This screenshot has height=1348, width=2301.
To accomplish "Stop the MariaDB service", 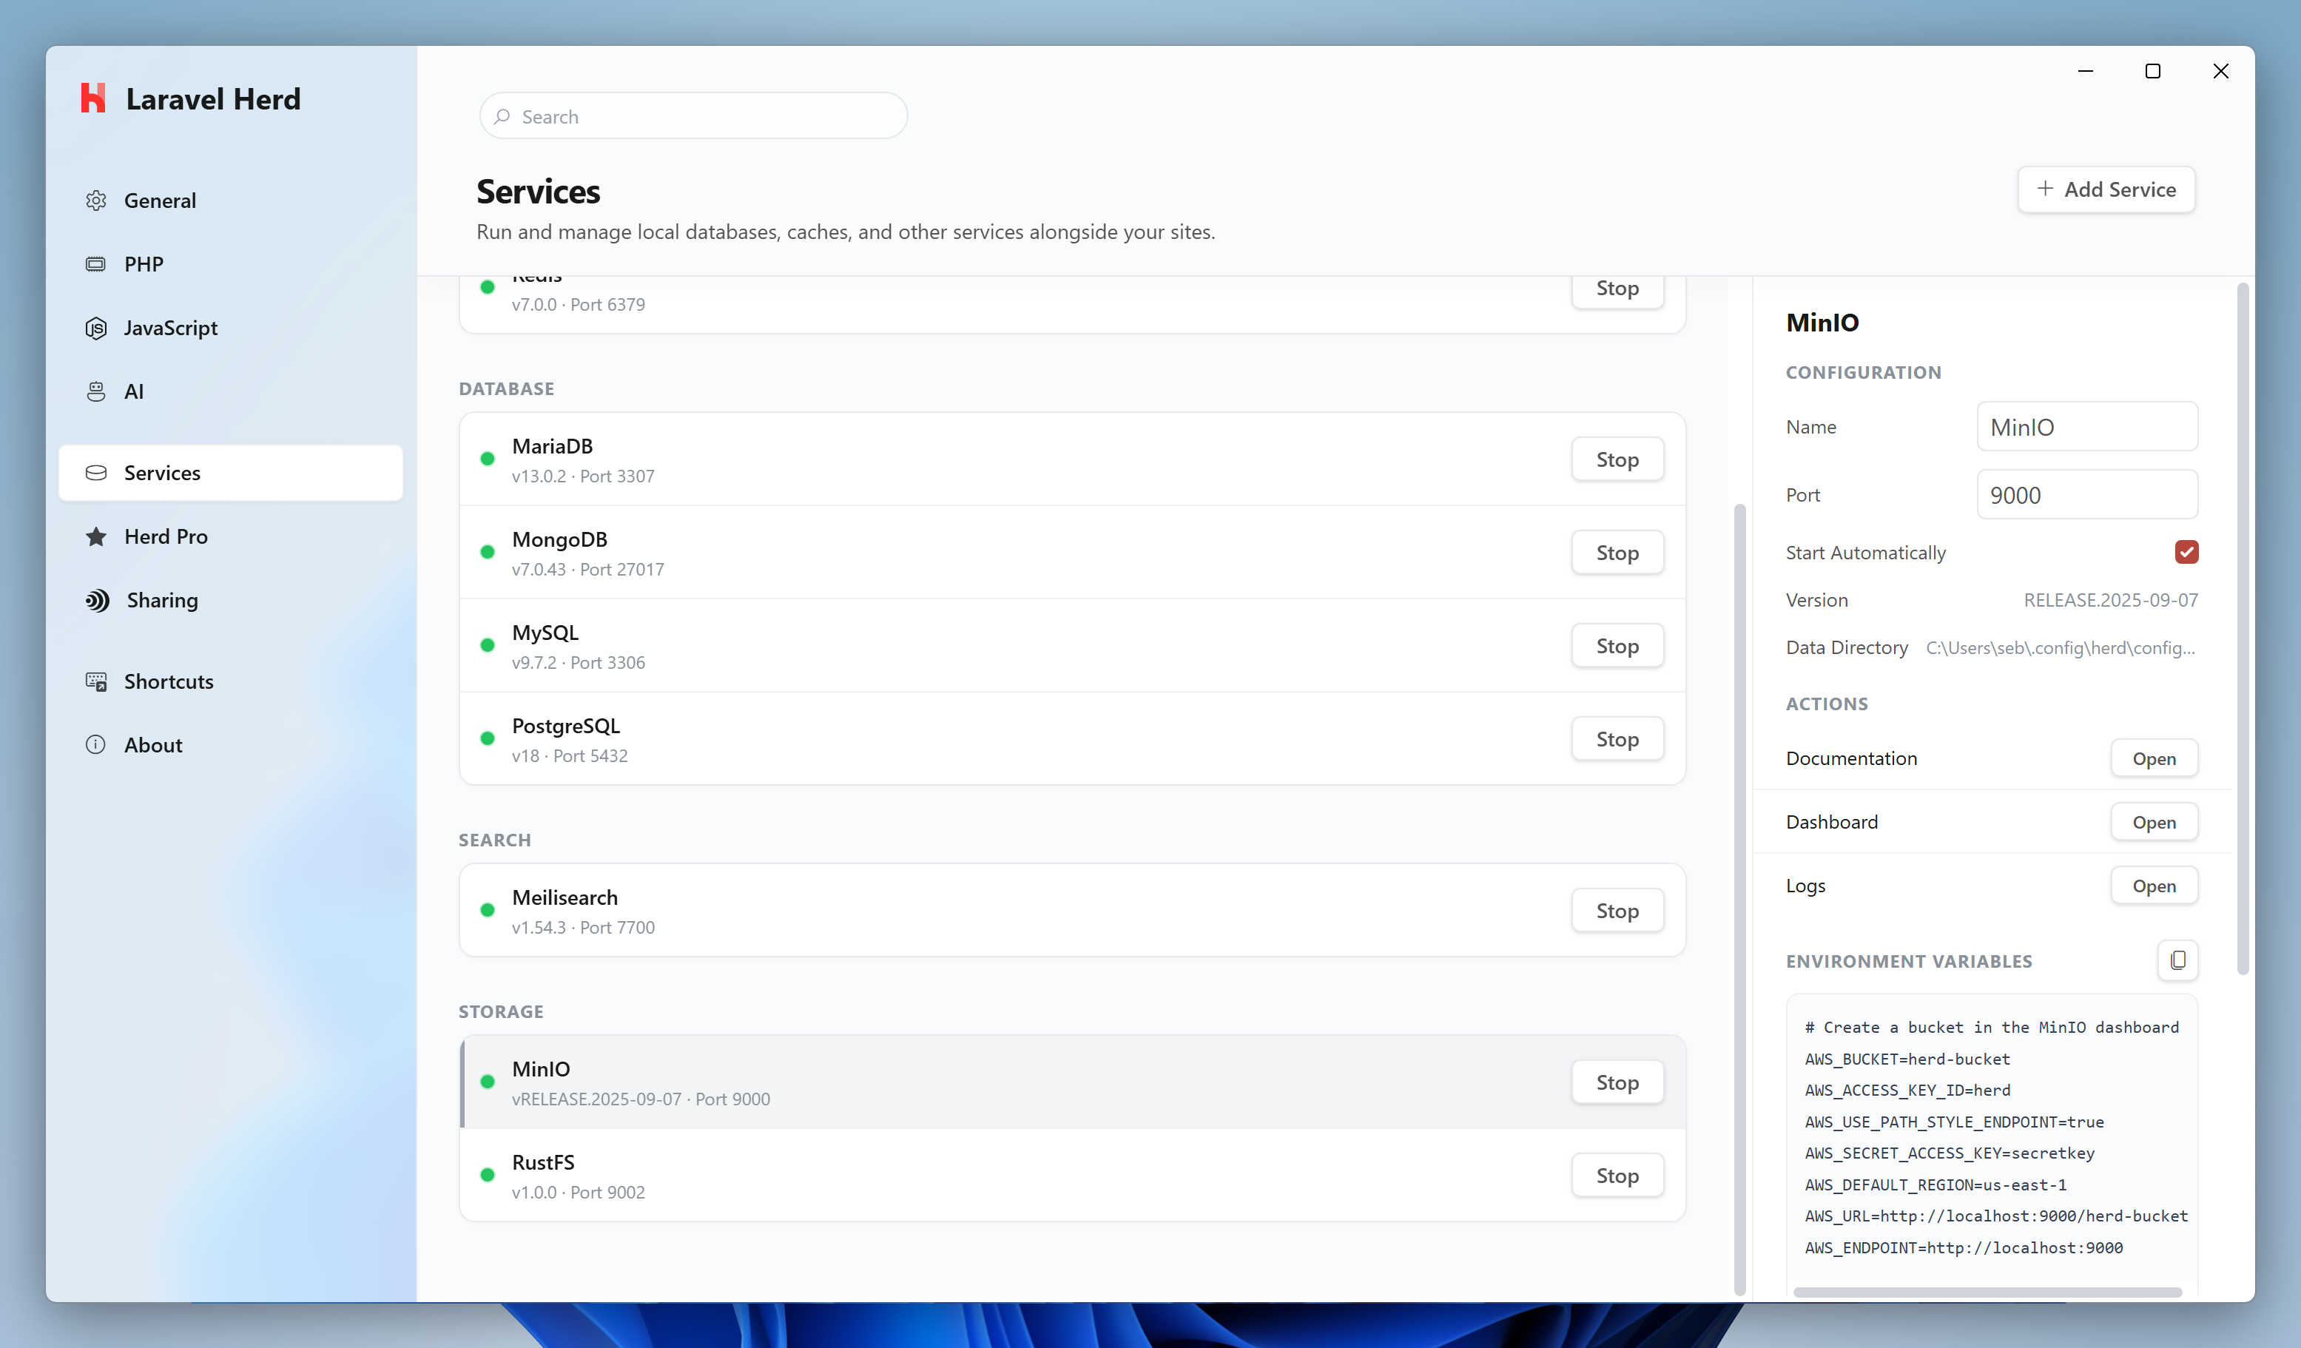I will (1617, 459).
